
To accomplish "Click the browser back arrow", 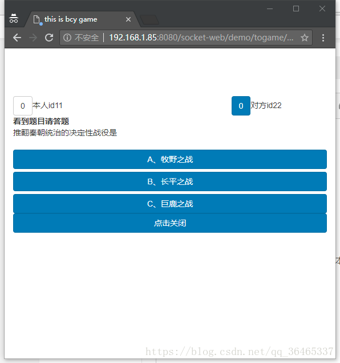I will coord(17,38).
